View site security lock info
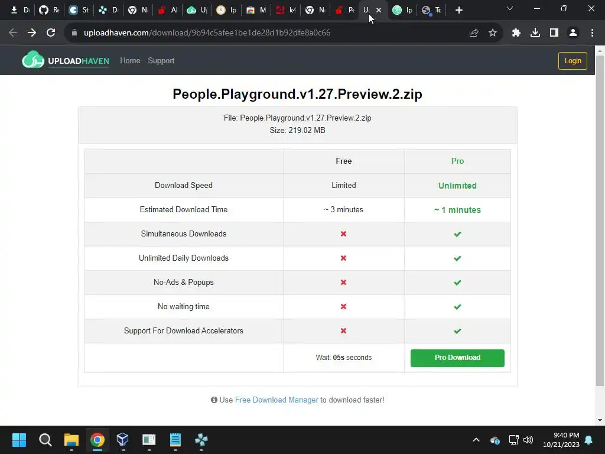605x454 pixels. pyautogui.click(x=74, y=33)
